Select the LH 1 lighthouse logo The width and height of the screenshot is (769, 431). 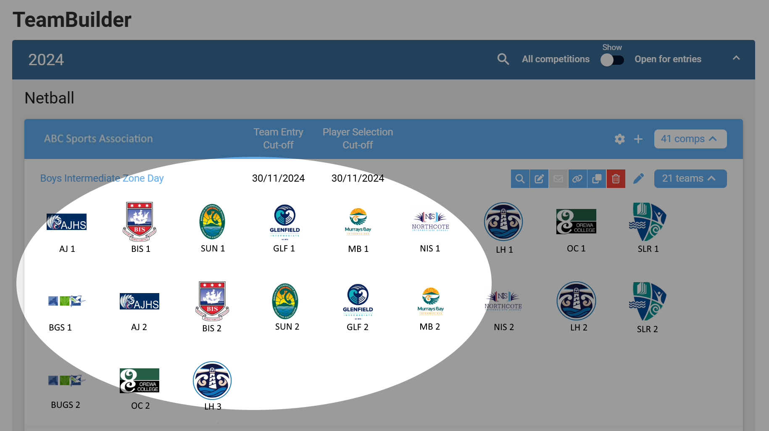(x=503, y=222)
